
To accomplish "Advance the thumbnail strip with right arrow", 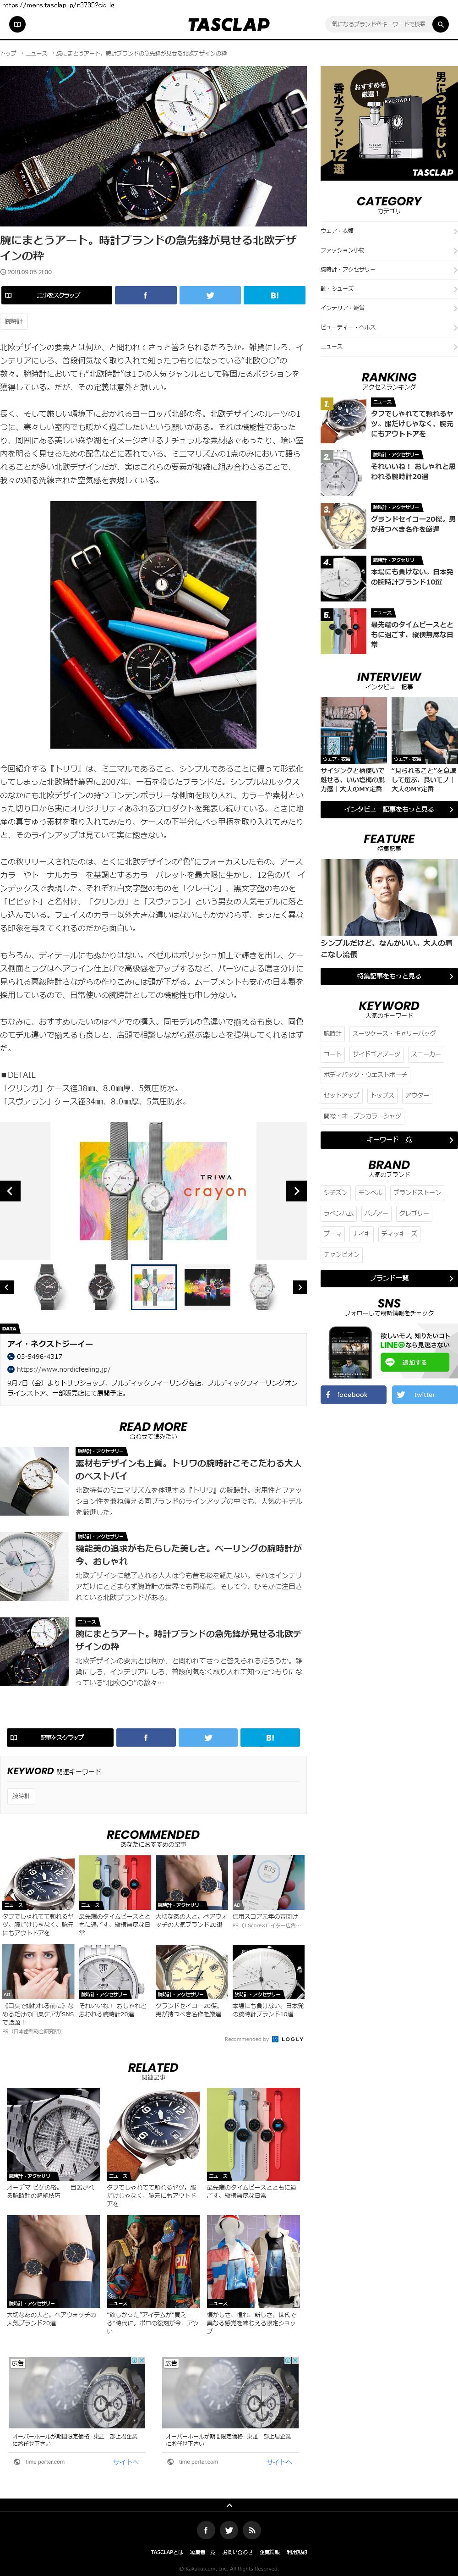I will click(299, 1287).
